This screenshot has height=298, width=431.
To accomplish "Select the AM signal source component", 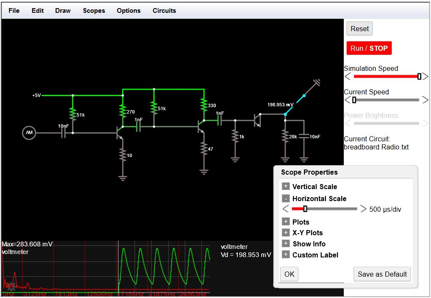I will point(29,133).
